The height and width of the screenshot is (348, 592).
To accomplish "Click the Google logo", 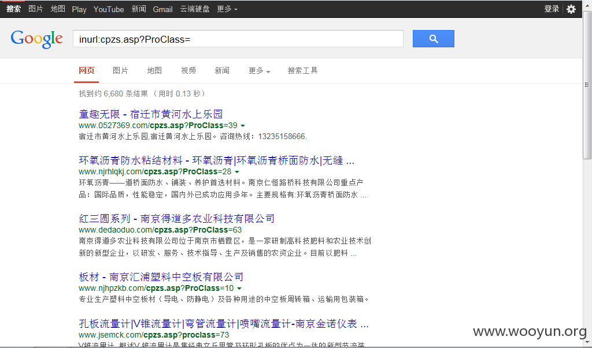I will pos(36,39).
